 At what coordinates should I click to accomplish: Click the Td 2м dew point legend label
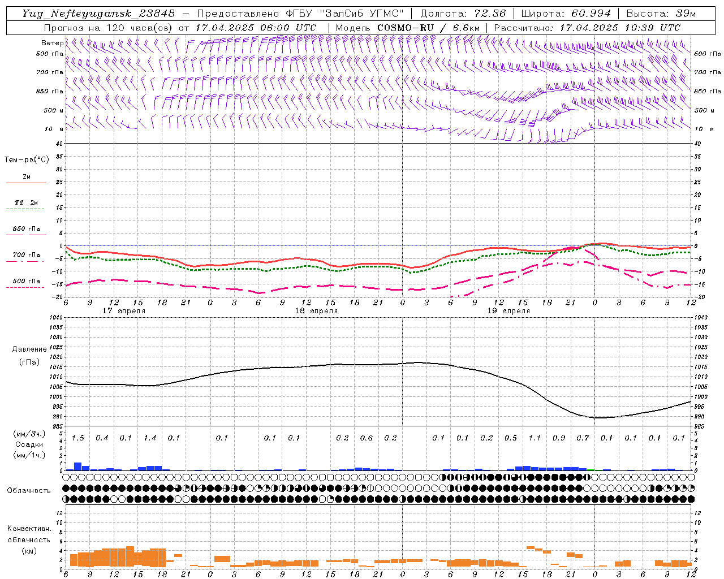click(x=27, y=202)
